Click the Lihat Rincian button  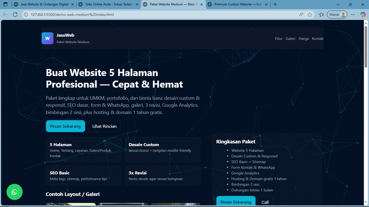[104, 126]
